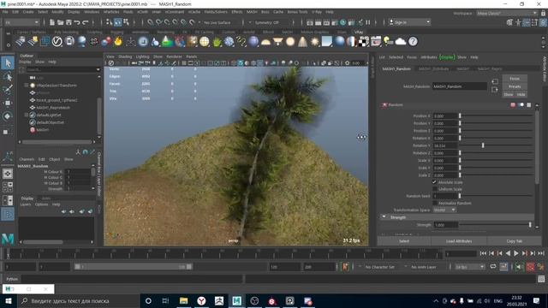Screen dimensions: 548x308
Task: Click the light bulb shelf icon
Action: (x=388, y=42)
